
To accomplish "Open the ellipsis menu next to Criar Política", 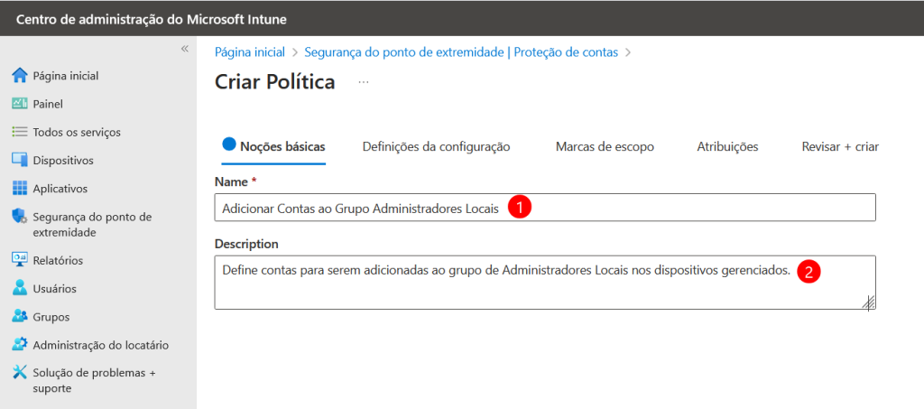I will (364, 82).
